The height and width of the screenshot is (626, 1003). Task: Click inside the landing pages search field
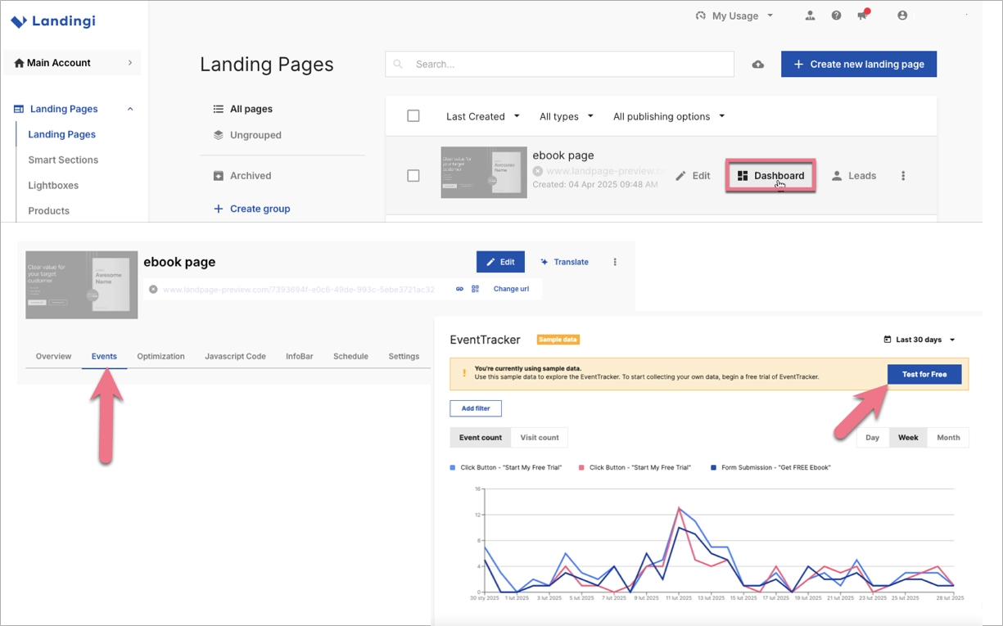pyautogui.click(x=559, y=64)
